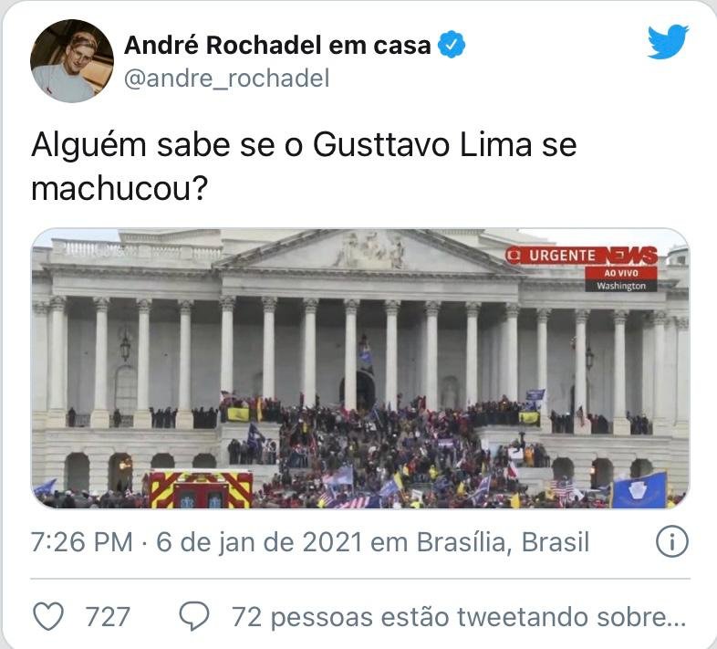717x649 pixels.
Task: Click the red and yellow fire truck
Action: click(x=200, y=489)
